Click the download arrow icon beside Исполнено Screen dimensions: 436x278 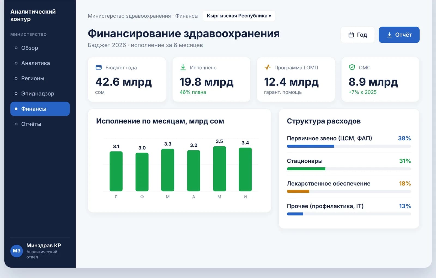[x=183, y=67]
